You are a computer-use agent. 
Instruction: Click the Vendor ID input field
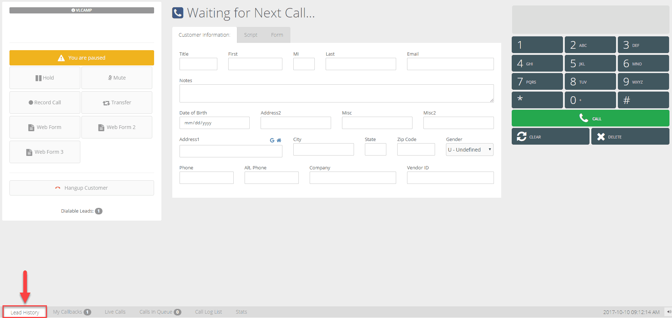(x=450, y=178)
